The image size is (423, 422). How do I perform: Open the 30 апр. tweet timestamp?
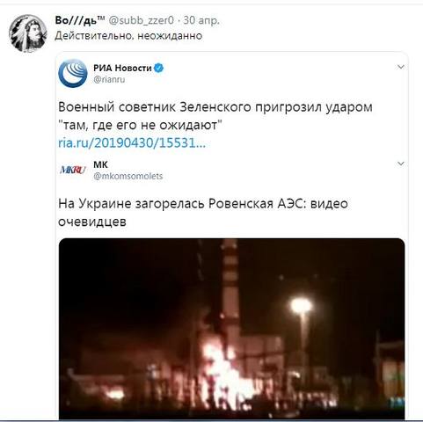point(201,20)
